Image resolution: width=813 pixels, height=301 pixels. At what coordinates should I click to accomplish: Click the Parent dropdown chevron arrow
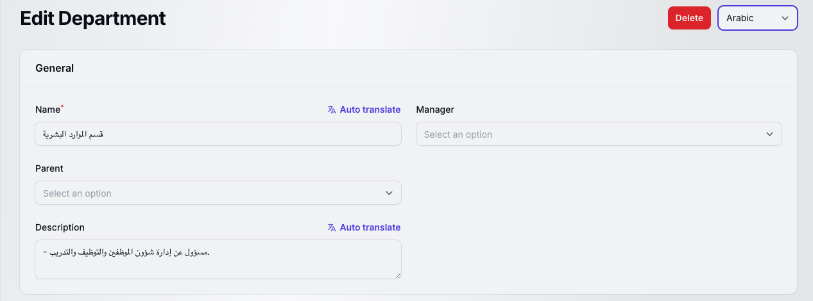tap(389, 193)
